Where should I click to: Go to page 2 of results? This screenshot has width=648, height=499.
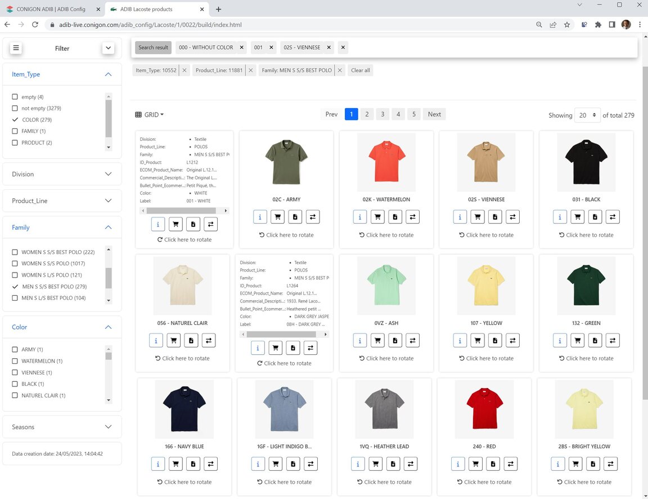pyautogui.click(x=367, y=114)
